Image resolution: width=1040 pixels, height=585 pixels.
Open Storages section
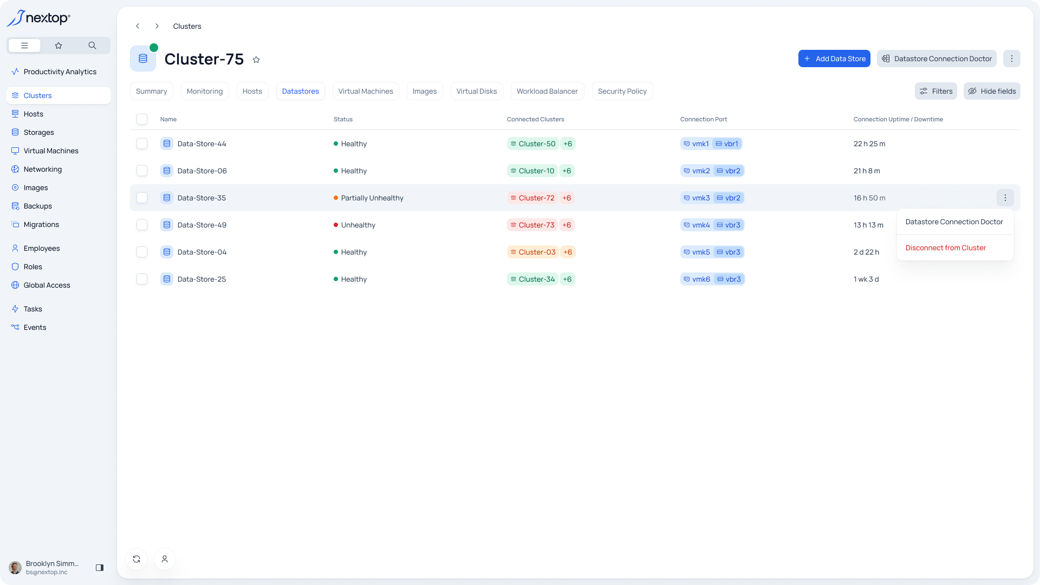tap(58, 132)
